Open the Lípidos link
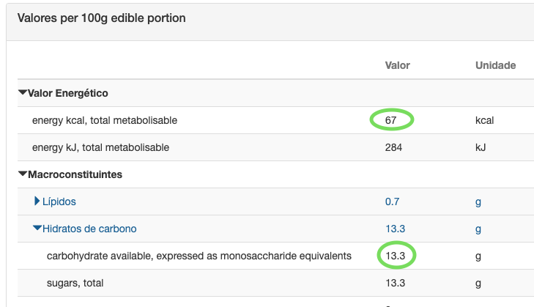534x307 pixels. pyautogui.click(x=59, y=201)
